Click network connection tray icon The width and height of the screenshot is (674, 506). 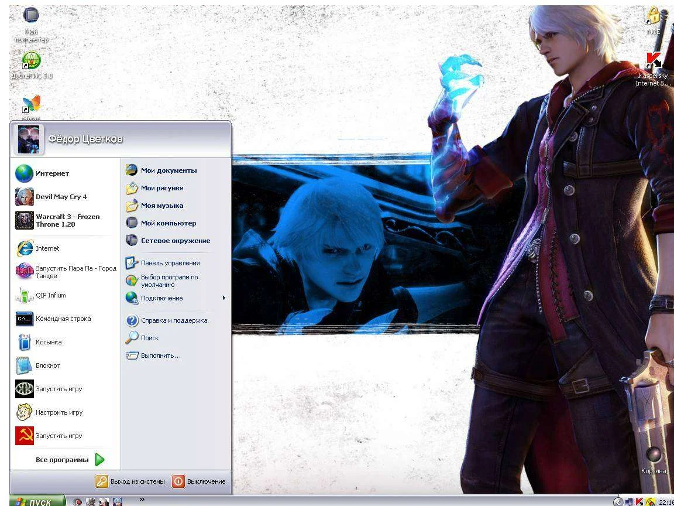[x=630, y=502]
